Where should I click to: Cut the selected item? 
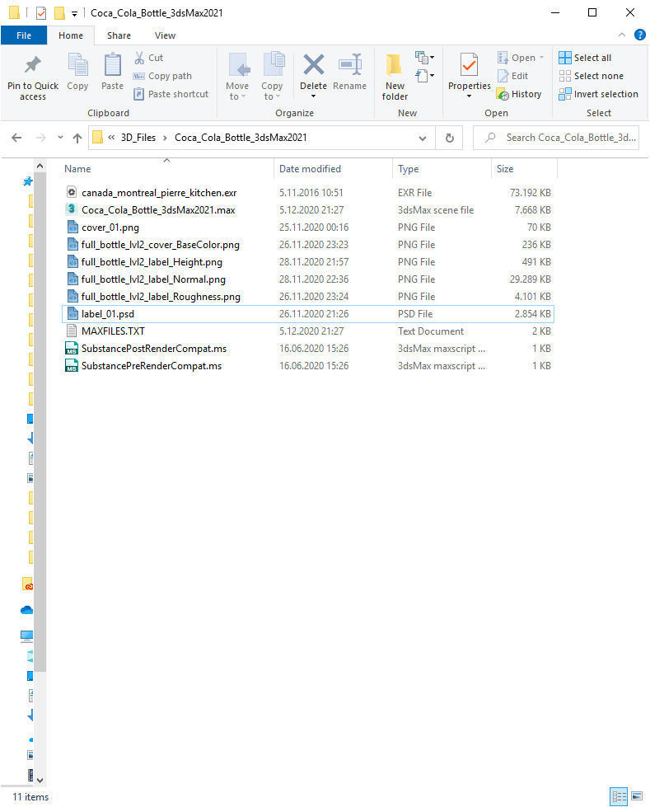tap(148, 58)
